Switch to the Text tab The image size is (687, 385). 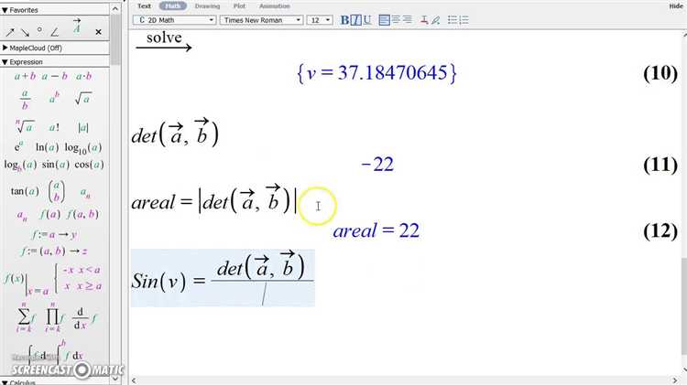point(144,6)
